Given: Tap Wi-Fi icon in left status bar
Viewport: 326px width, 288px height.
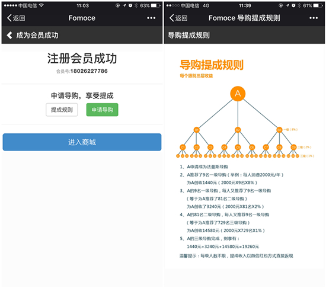Looking at the screenshot, I should (41, 5).
